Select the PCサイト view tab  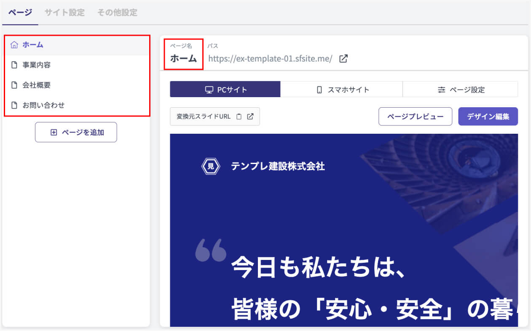point(225,90)
